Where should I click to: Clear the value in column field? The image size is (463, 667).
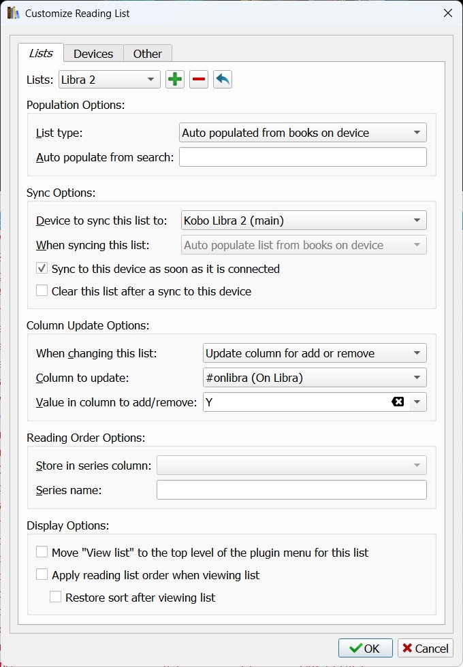click(398, 402)
